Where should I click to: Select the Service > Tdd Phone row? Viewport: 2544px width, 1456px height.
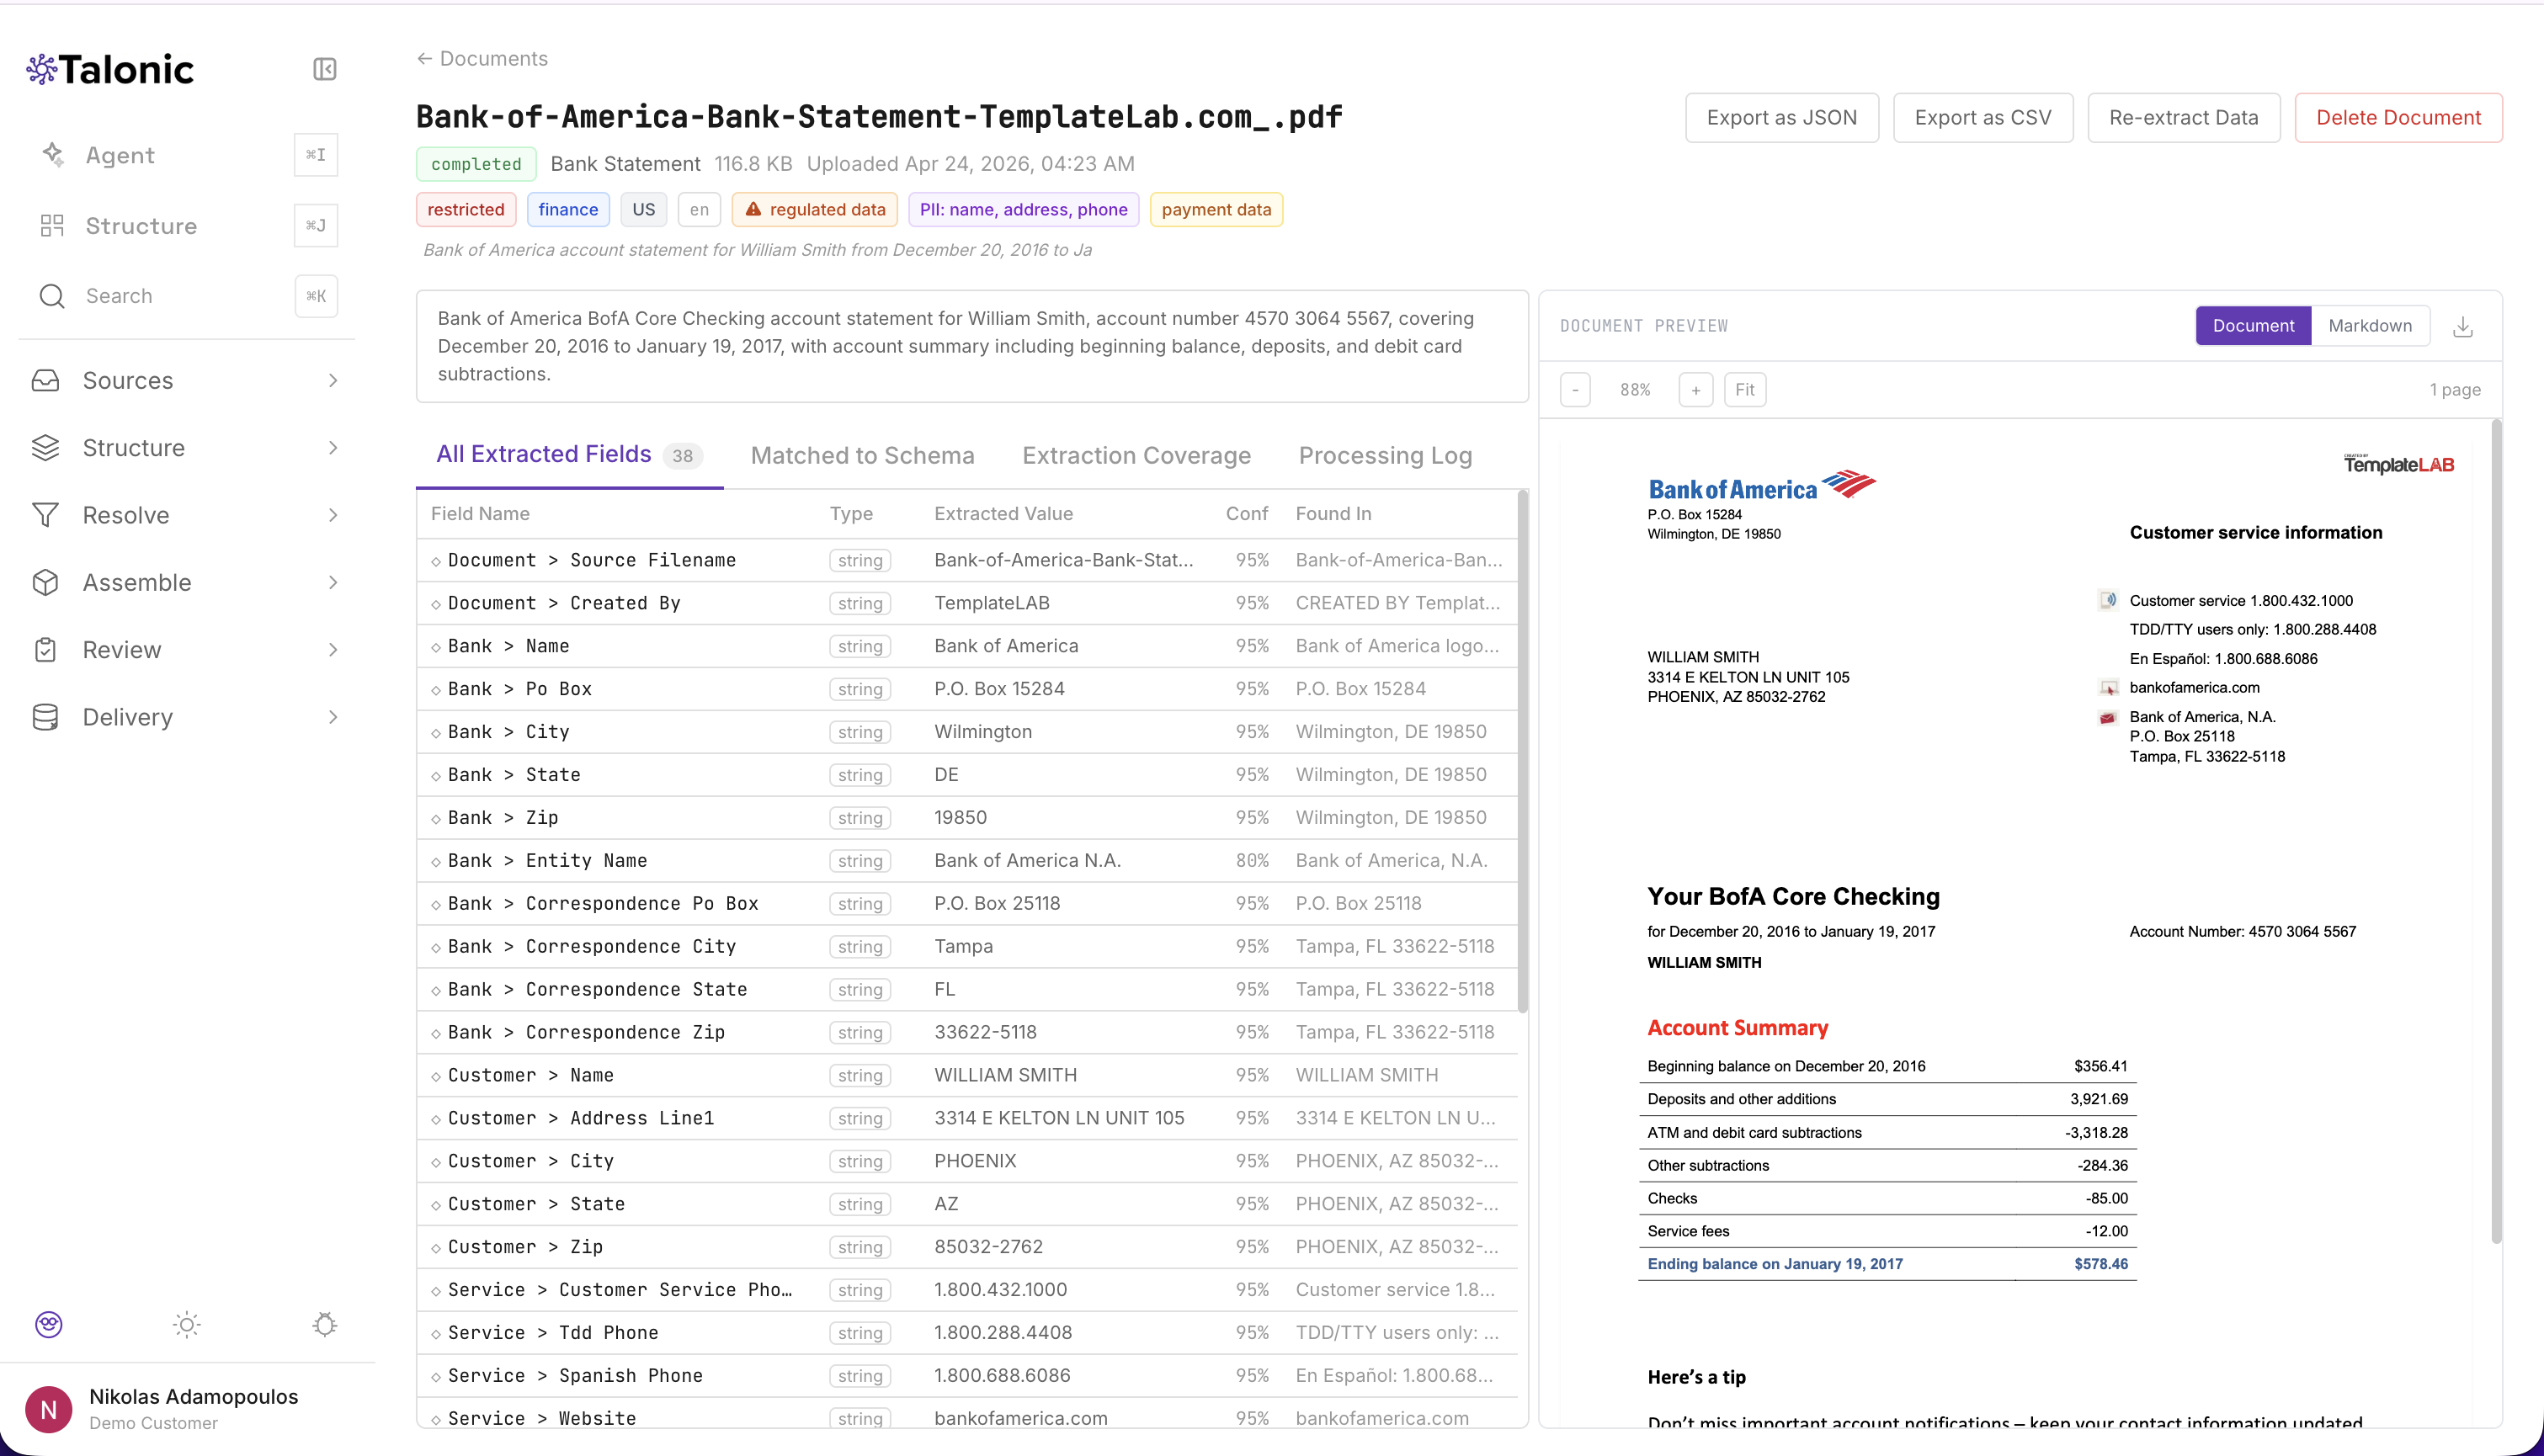[967, 1332]
